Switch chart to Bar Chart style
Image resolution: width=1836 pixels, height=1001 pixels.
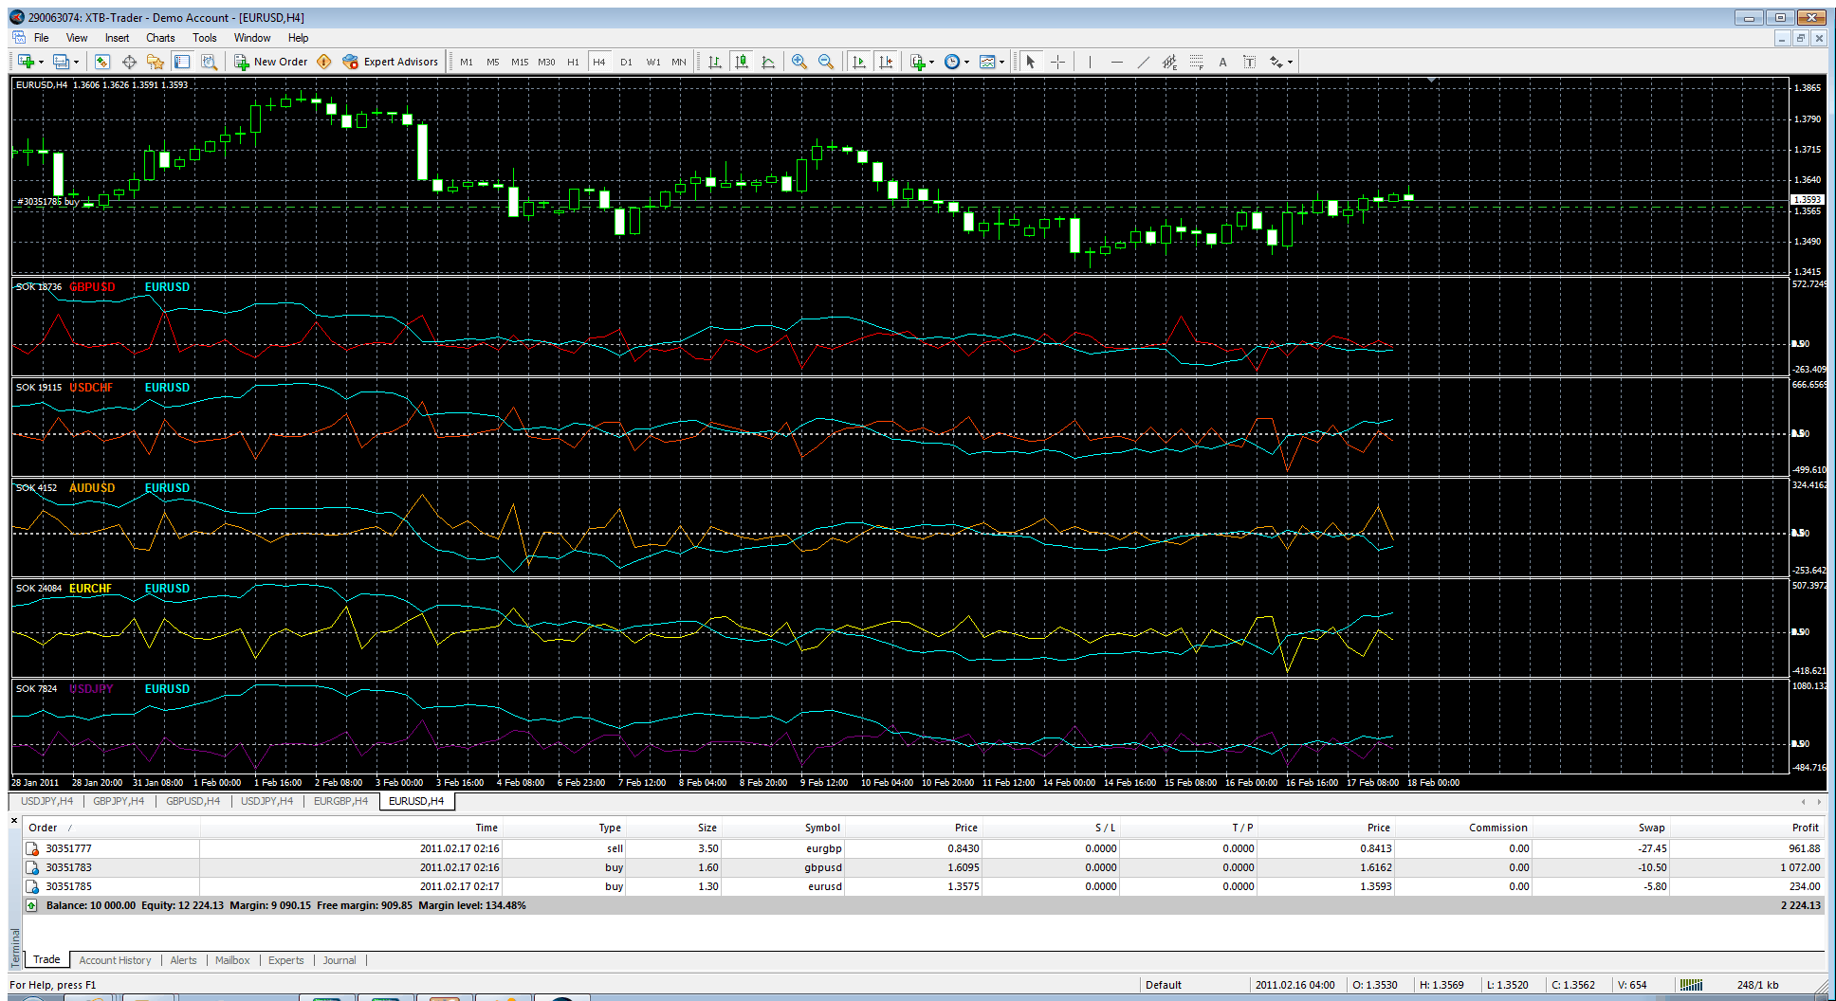(x=715, y=62)
